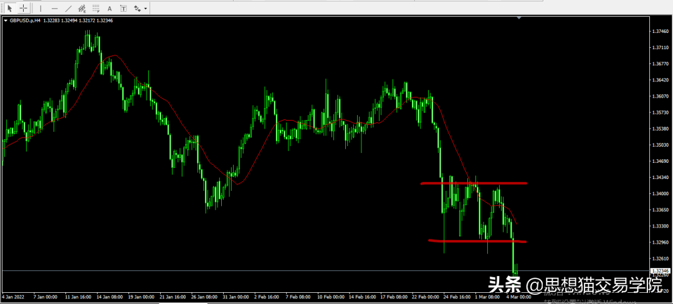Click the 2 Feb 16:00 time label
673x304 pixels.
267,297
